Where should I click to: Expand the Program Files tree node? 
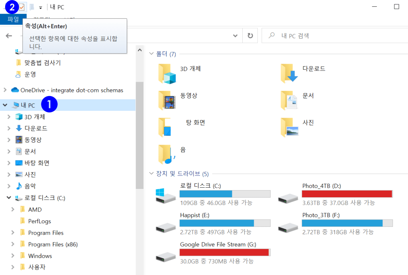13,233
